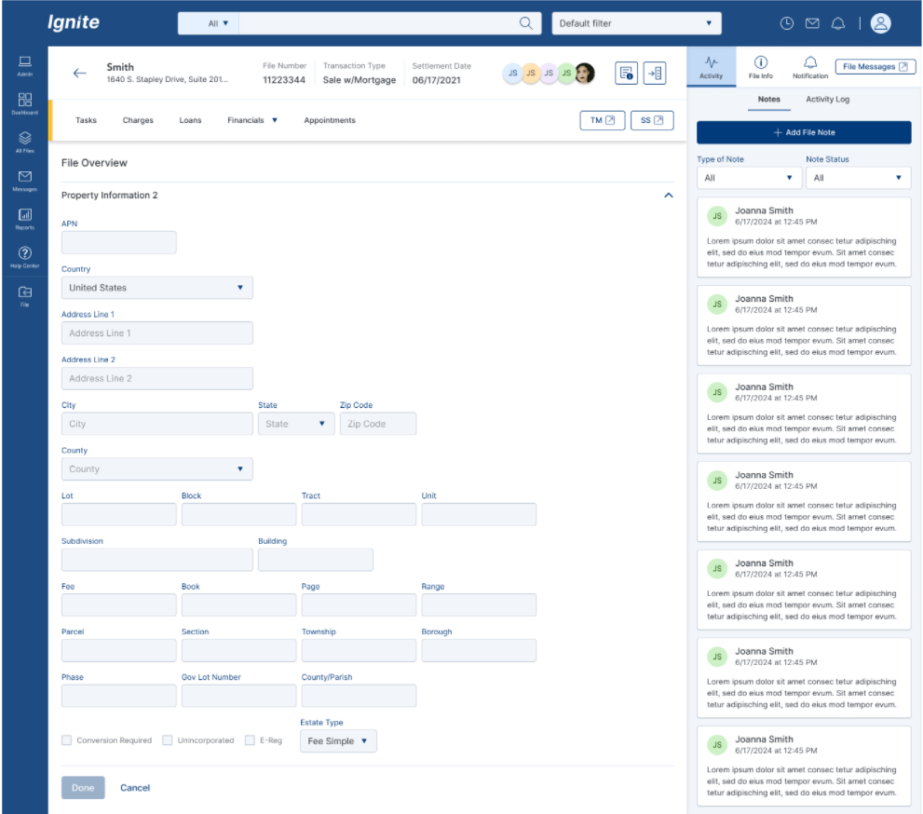Open the Note Status dropdown

[858, 178]
